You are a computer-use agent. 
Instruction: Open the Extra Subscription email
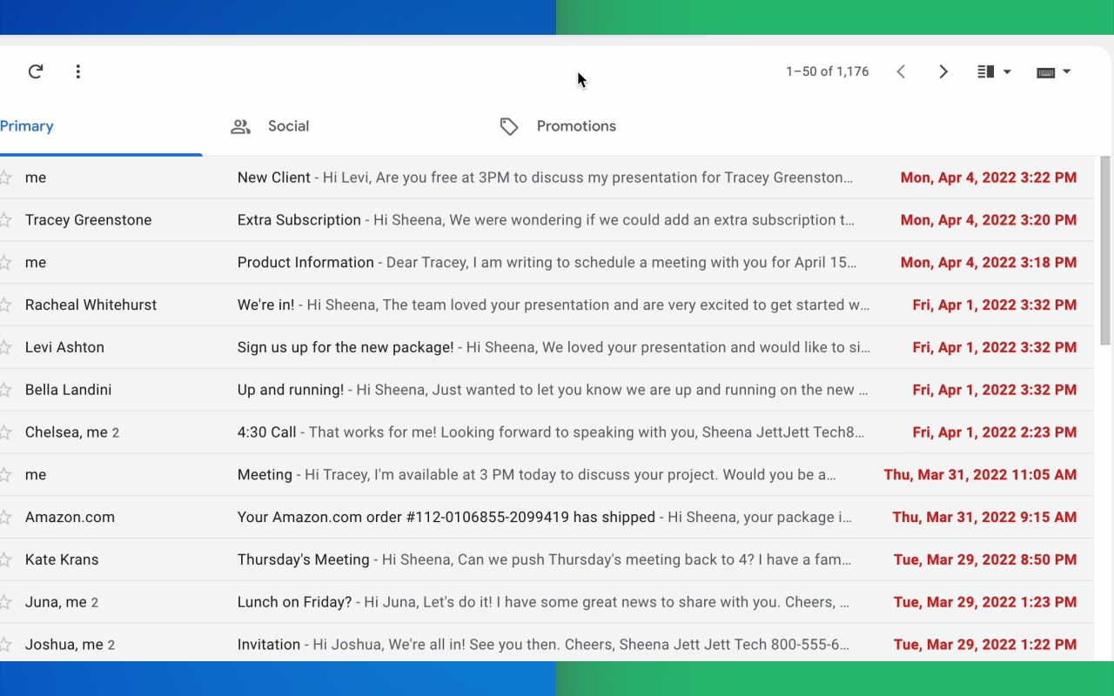tap(547, 220)
